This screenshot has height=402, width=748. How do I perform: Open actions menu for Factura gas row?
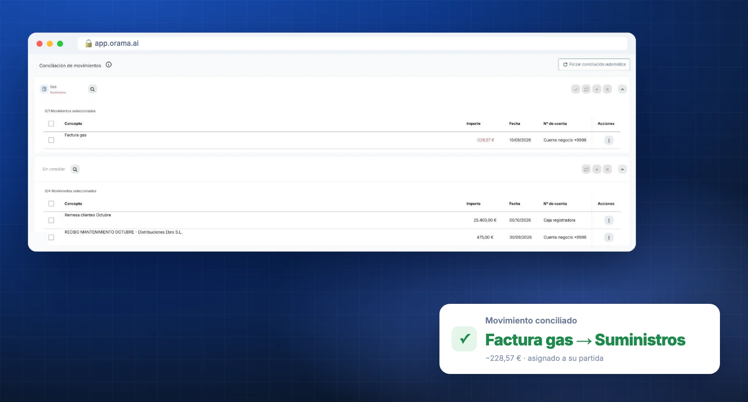tap(609, 140)
